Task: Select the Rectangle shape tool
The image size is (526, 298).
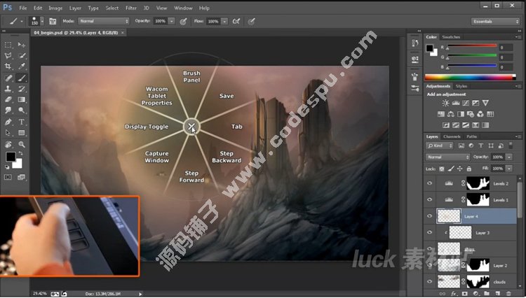Action: pos(22,133)
